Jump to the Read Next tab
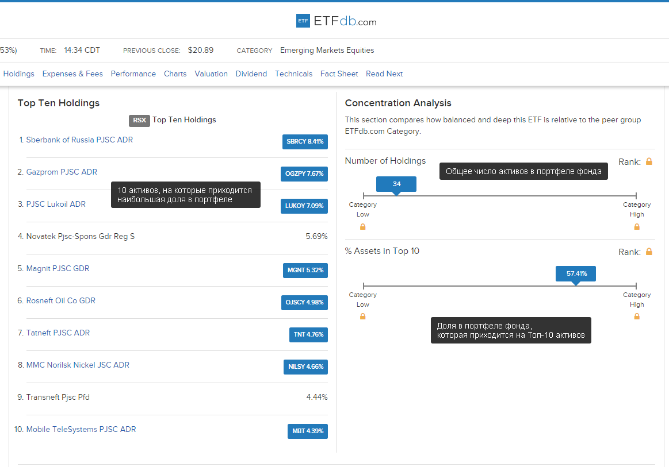This screenshot has height=467, width=669. (384, 74)
